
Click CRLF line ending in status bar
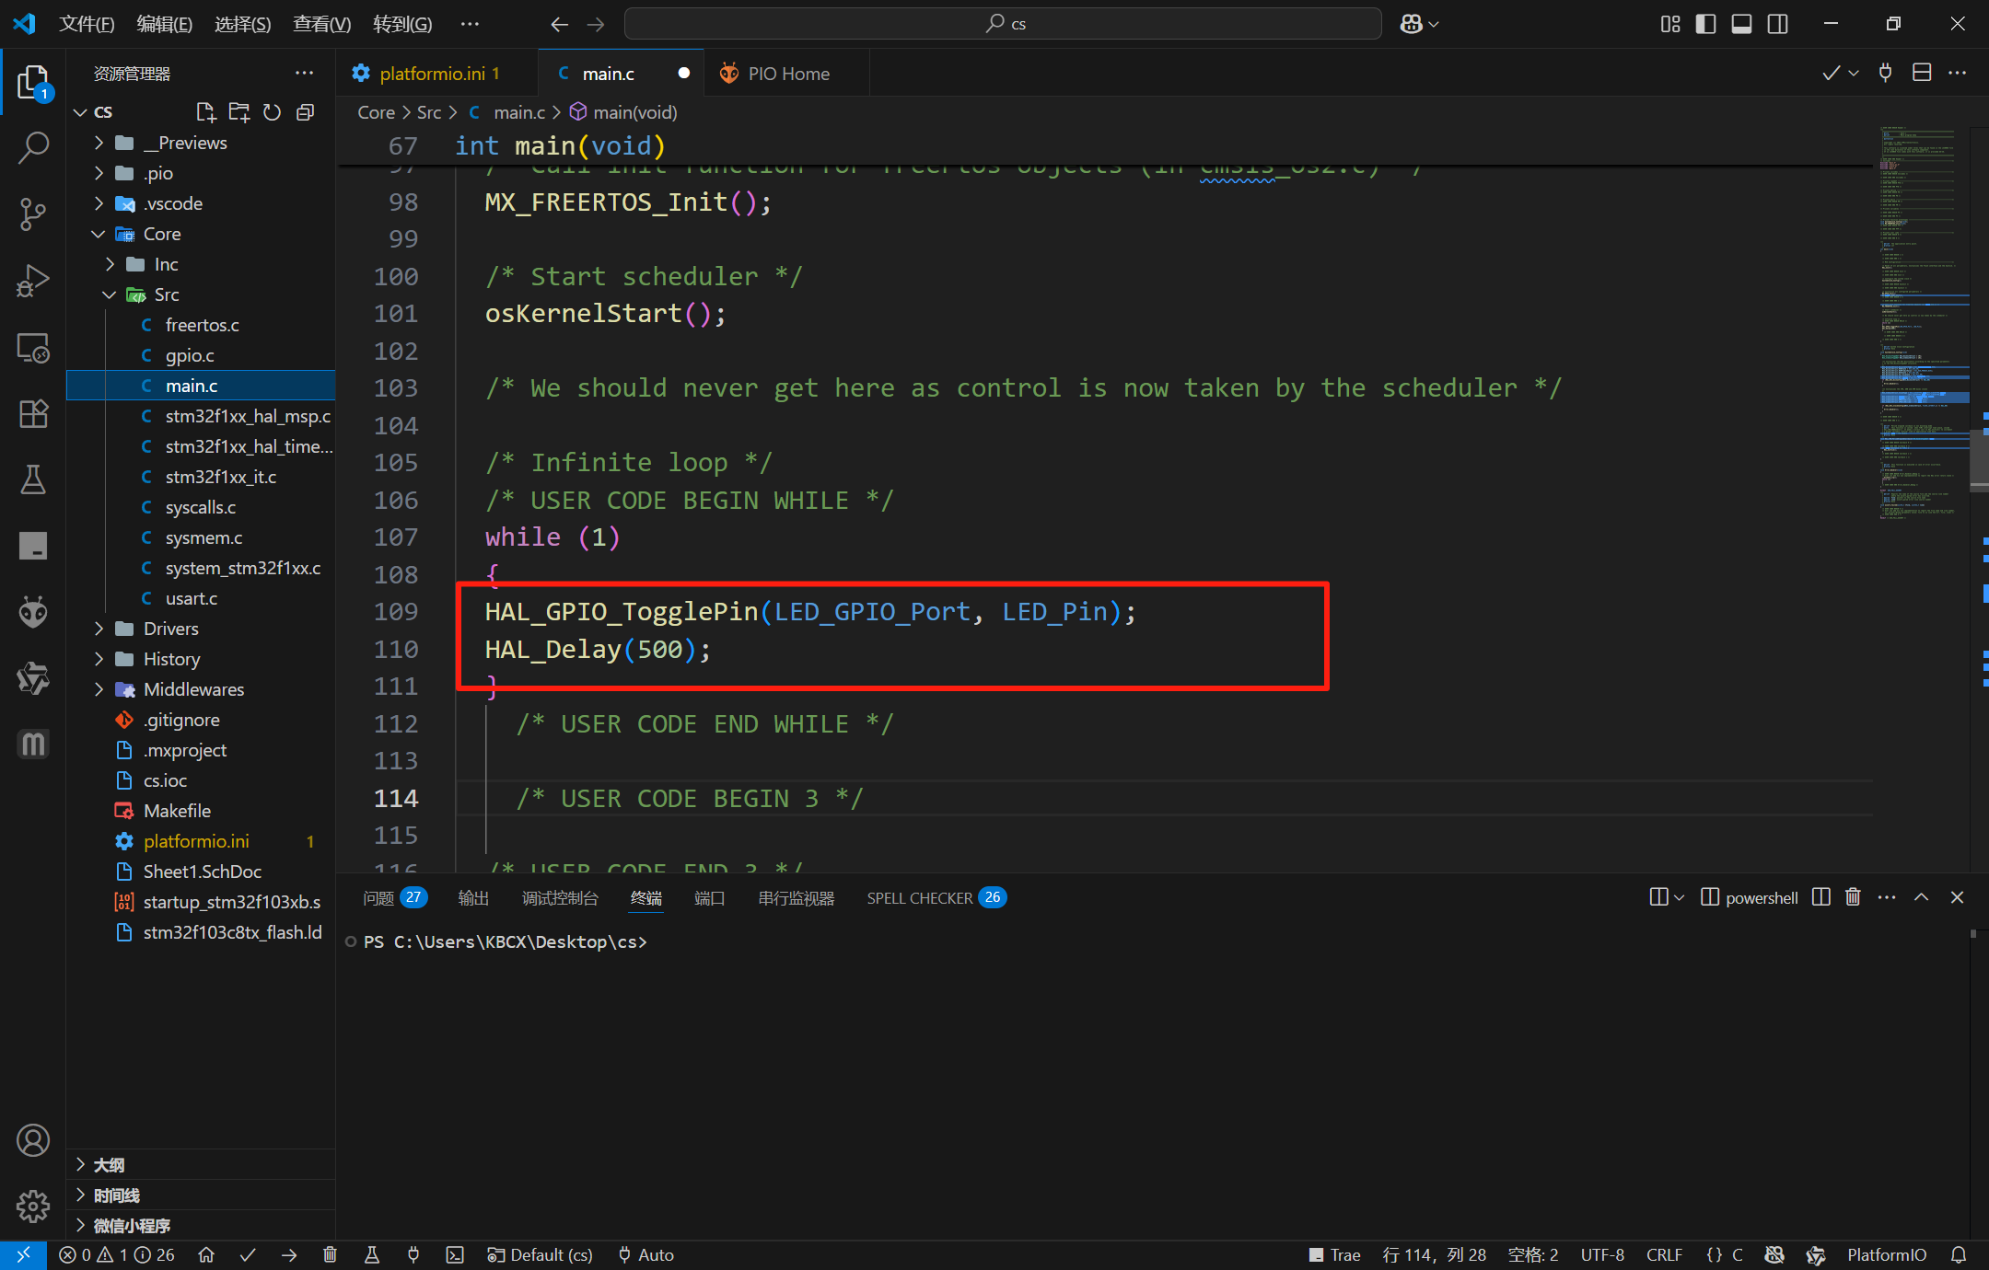pyautogui.click(x=1664, y=1254)
